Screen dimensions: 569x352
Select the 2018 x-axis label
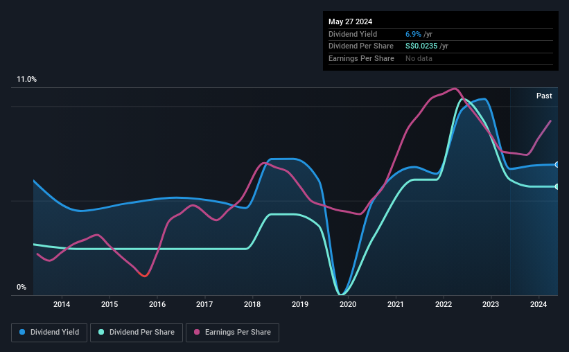(252, 304)
